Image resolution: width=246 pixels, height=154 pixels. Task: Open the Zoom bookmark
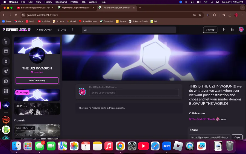[x=7, y=21]
